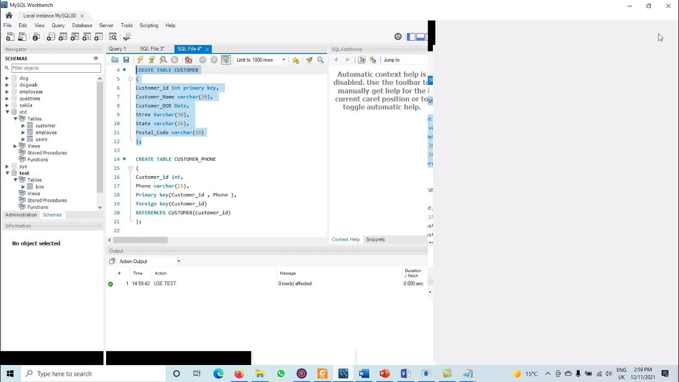679x382 pixels.
Task: Rollback the transaction (cross icon)
Action: [214, 60]
